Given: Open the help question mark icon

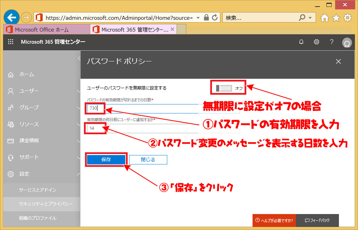Looking at the screenshot, I should [x=332, y=42].
